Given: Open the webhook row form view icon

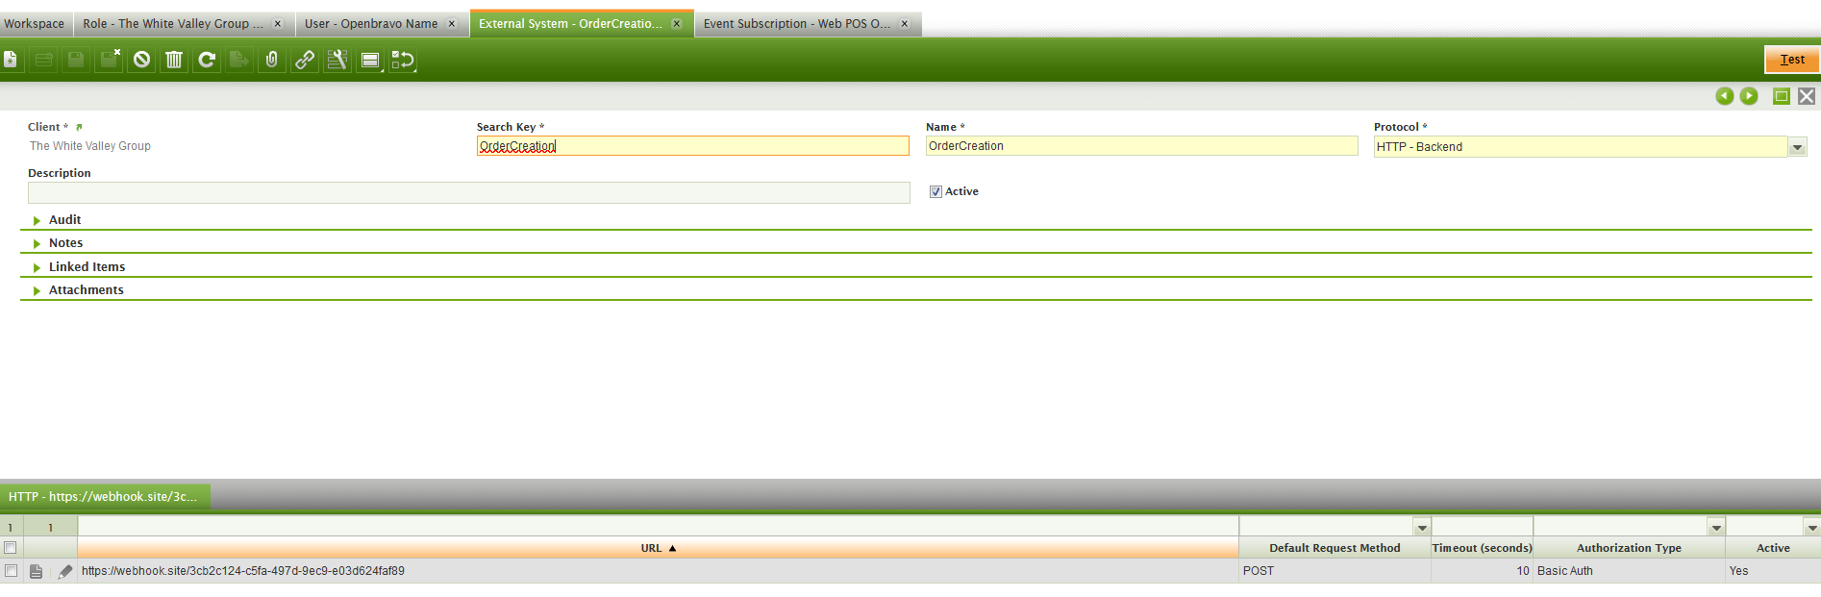Looking at the screenshot, I should click(37, 571).
